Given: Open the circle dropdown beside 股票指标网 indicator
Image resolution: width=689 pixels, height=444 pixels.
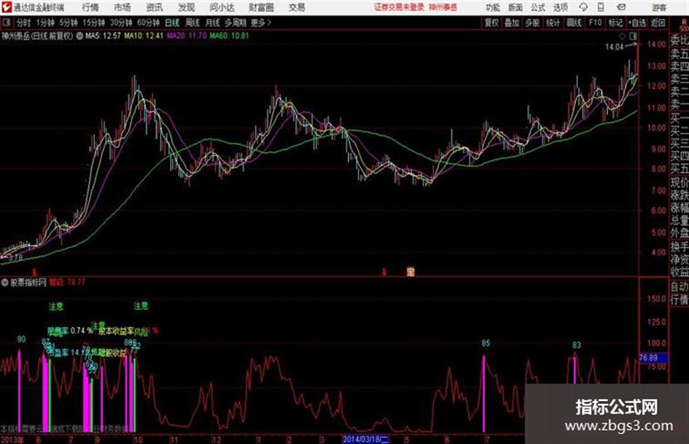Looking at the screenshot, I should [x=5, y=282].
